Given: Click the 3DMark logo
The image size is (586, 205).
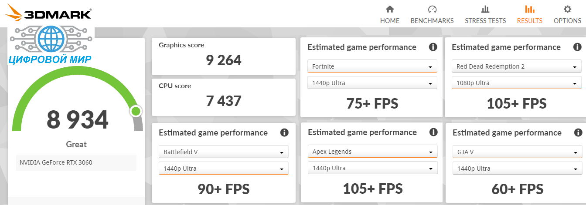Looking at the screenshot, I should 48,13.
